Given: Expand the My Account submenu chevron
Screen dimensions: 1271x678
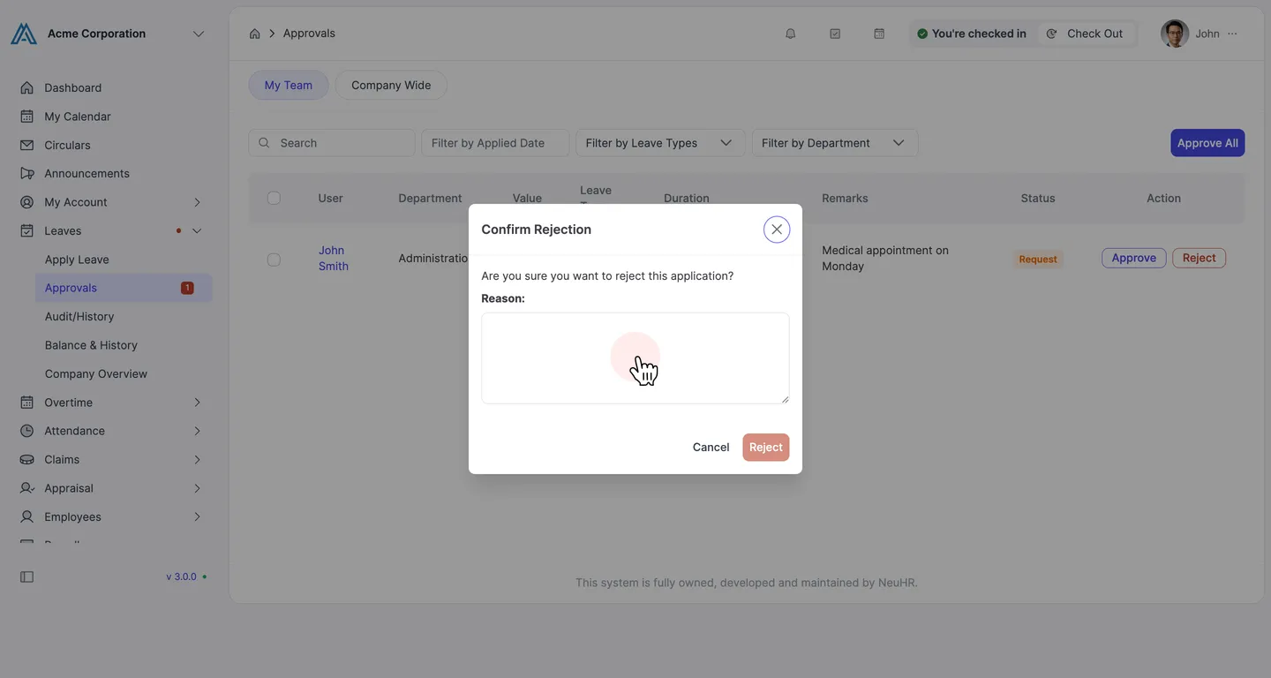Looking at the screenshot, I should pos(197,202).
